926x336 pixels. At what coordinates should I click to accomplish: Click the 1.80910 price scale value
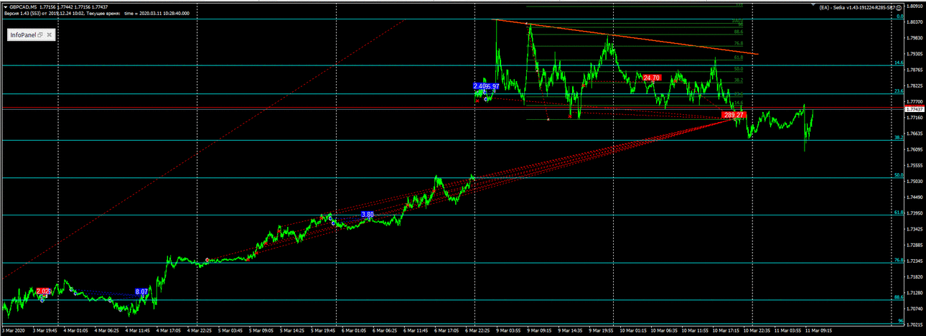[x=915, y=6]
